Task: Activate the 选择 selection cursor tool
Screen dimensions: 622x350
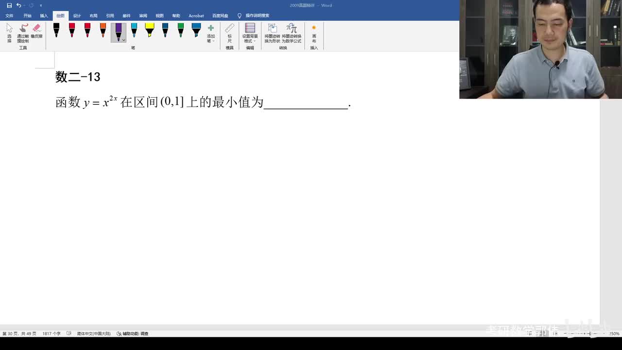Action: pos(9,33)
